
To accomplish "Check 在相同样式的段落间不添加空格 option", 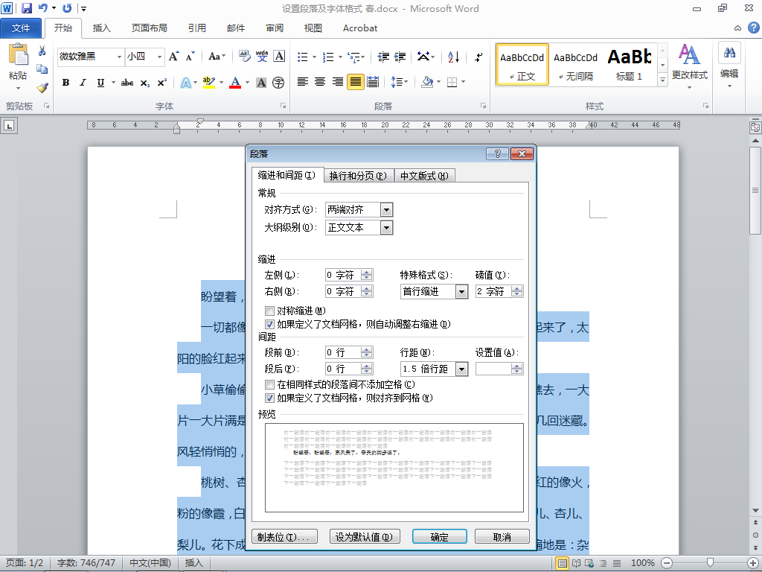I will (269, 385).
